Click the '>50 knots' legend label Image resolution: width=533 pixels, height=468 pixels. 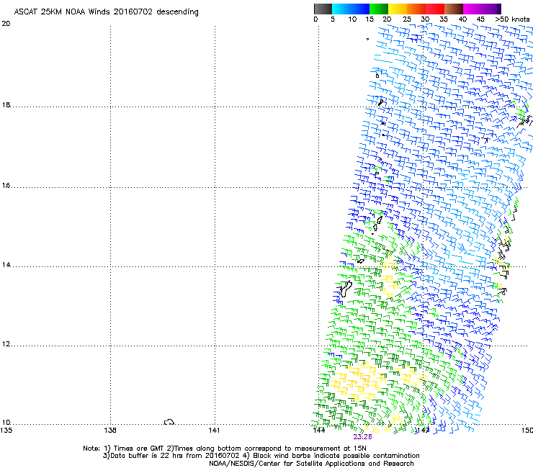coord(513,19)
